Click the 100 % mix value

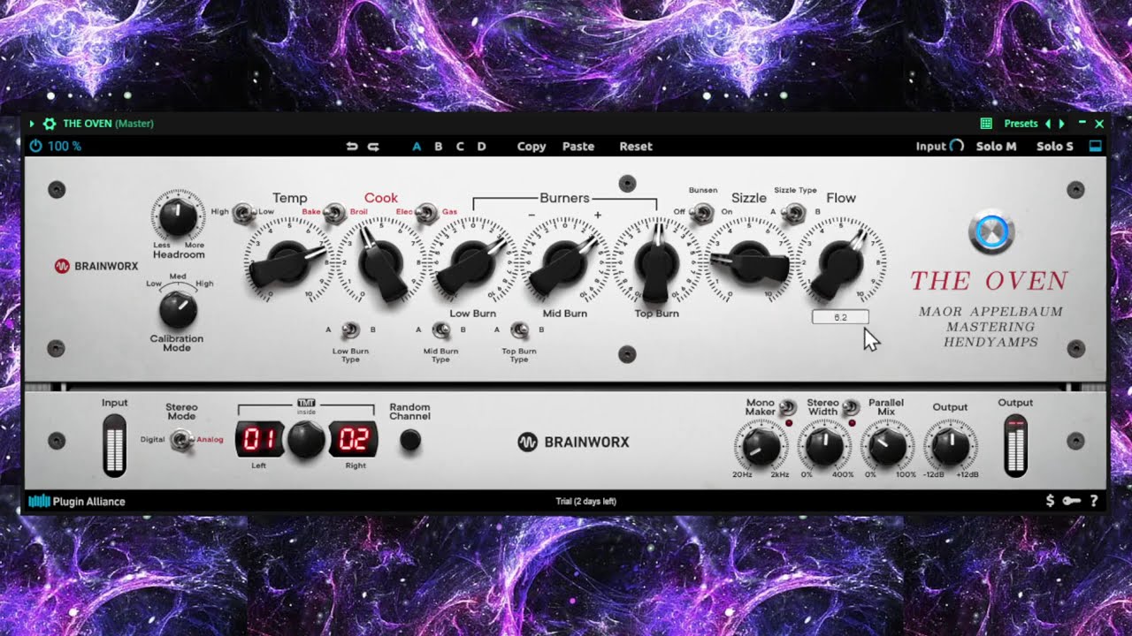[x=65, y=147]
